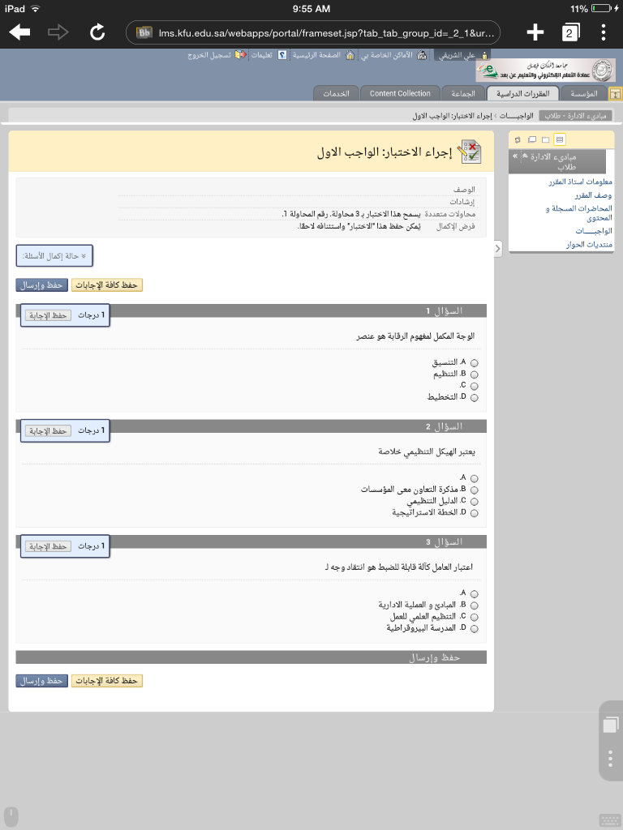Select option B التنظيم in question 1
The height and width of the screenshot is (830, 623).
click(474, 374)
